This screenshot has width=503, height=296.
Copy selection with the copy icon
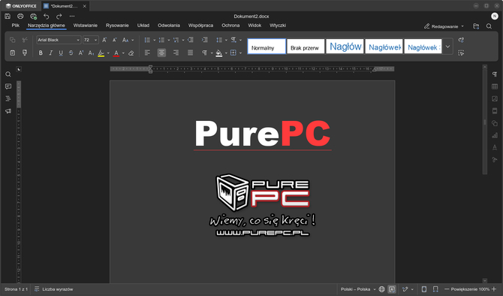coord(13,40)
